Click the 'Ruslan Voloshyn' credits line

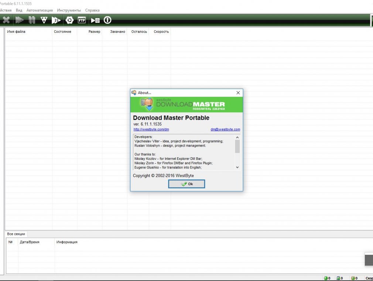tap(170, 145)
